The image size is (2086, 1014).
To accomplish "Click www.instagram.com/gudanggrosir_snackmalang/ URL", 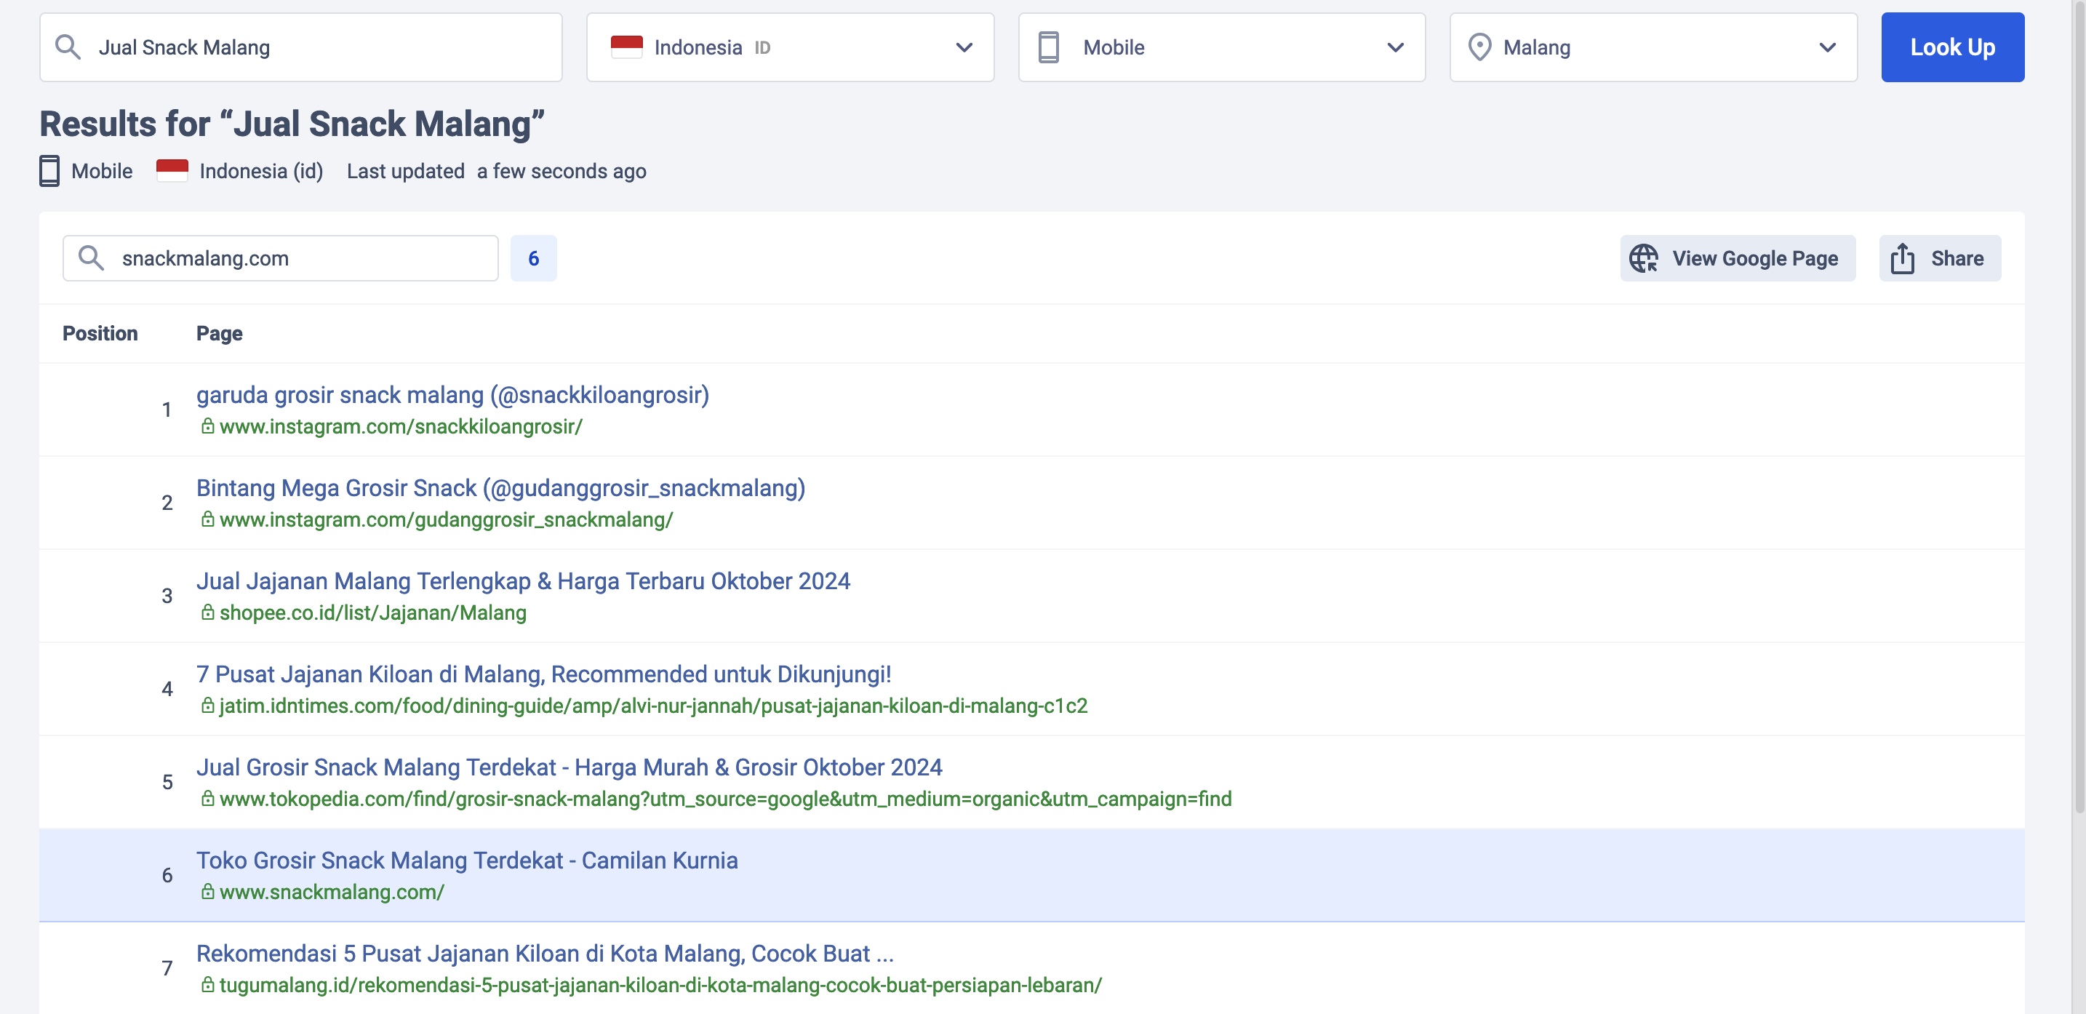I will [x=446, y=519].
